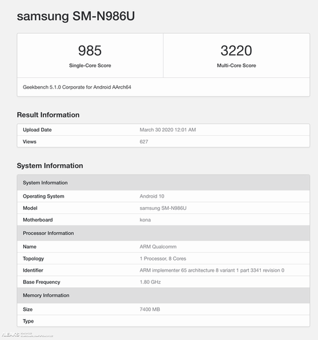Screen dimensions: 318x340
Task: Click the samsung SM-N986U page title
Action: tap(76, 16)
